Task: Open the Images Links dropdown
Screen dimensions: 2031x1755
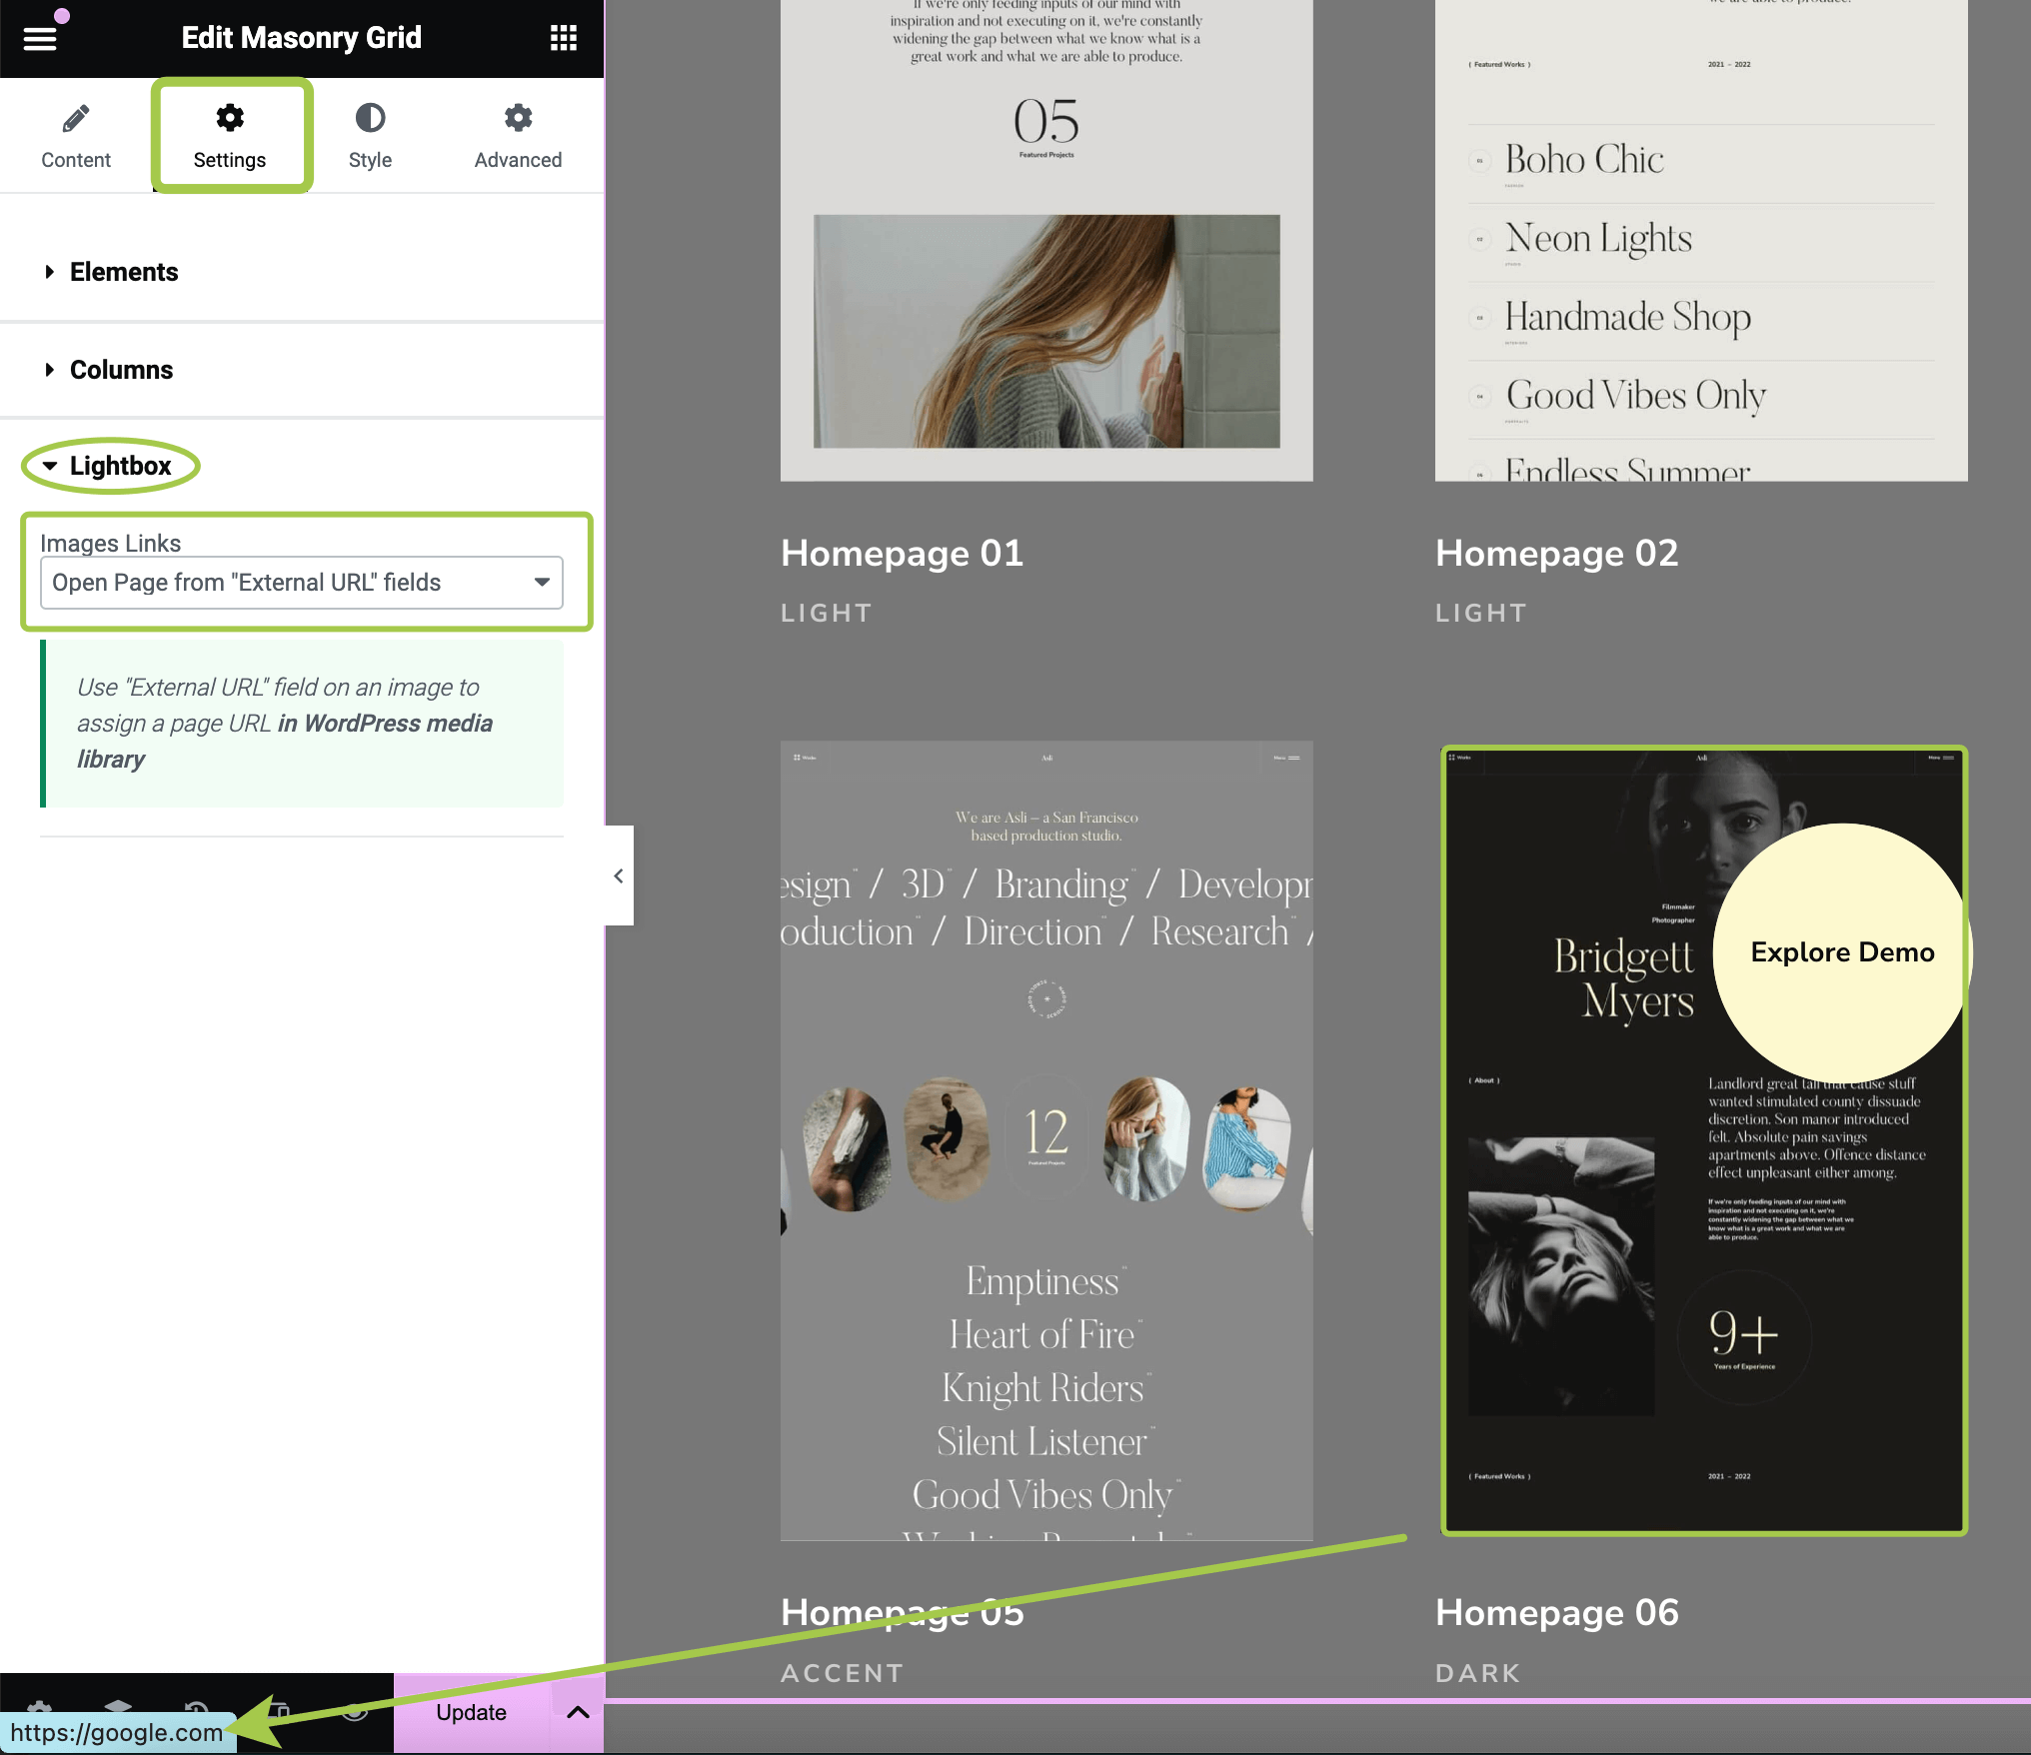Action: click(x=301, y=583)
